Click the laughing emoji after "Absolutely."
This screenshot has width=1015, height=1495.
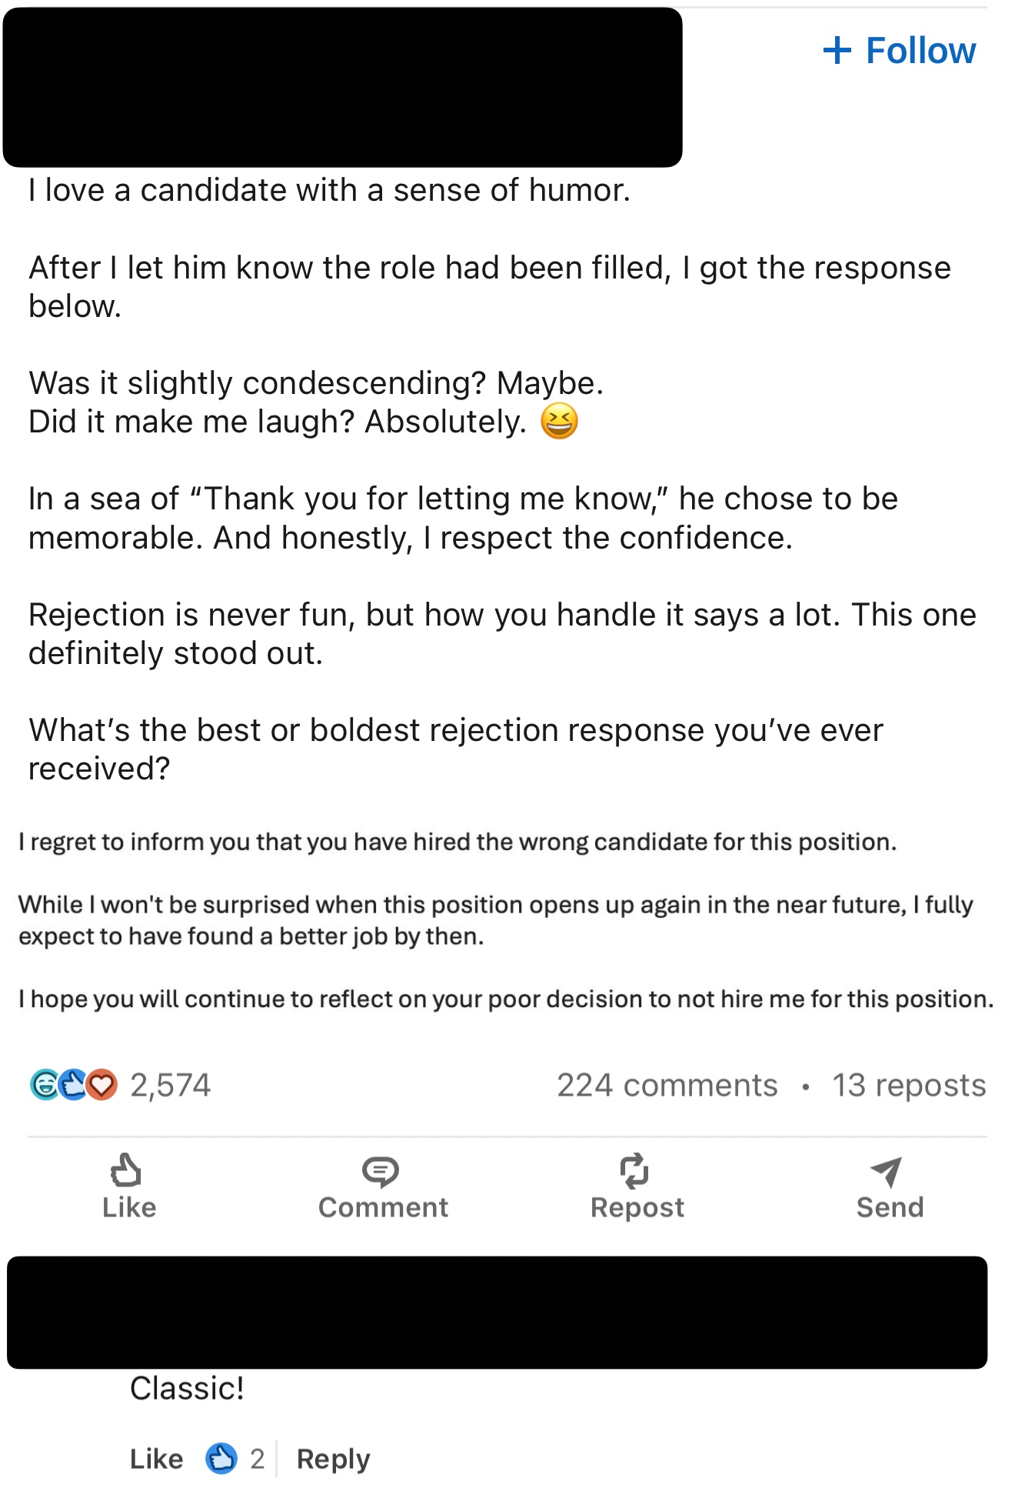pos(559,422)
